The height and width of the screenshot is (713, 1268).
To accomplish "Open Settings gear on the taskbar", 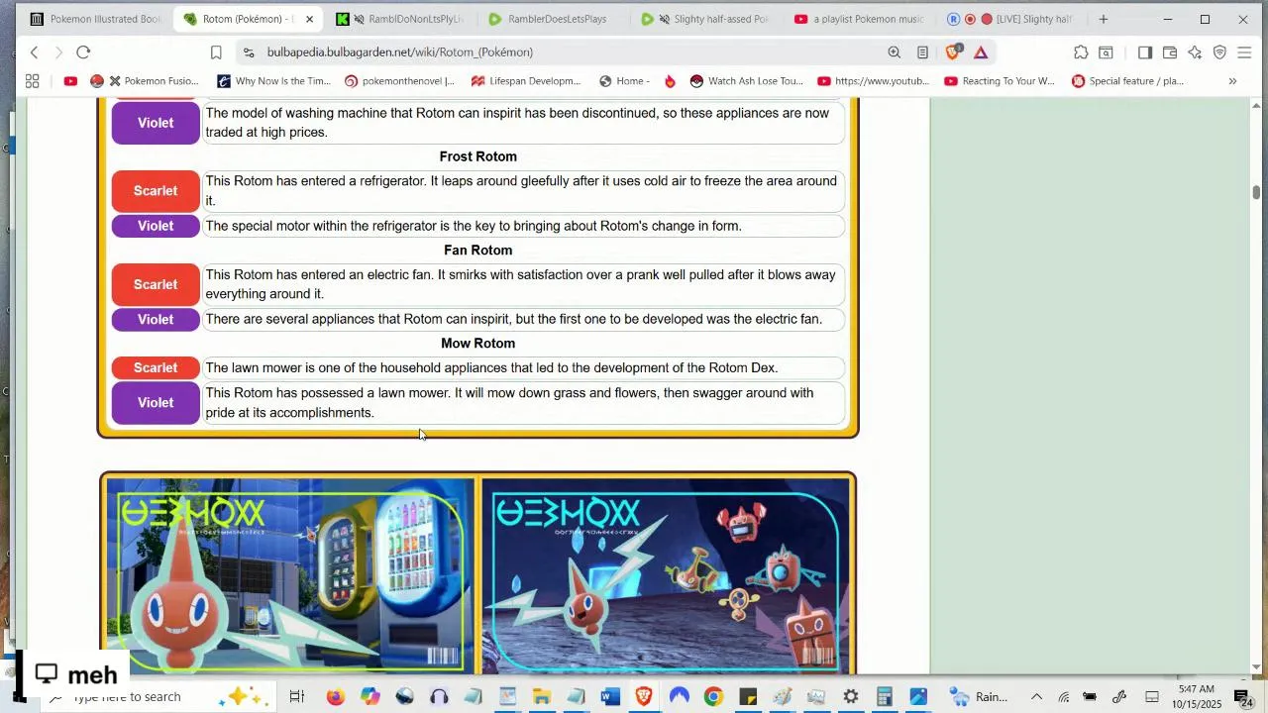I will 850,697.
